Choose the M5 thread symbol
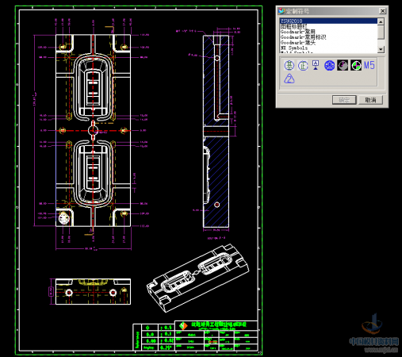This screenshot has height=357, width=402. [x=369, y=65]
